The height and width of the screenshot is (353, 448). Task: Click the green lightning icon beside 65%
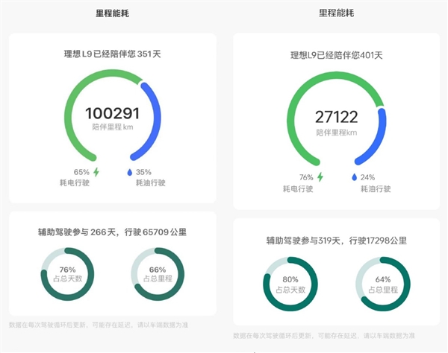[96, 172]
